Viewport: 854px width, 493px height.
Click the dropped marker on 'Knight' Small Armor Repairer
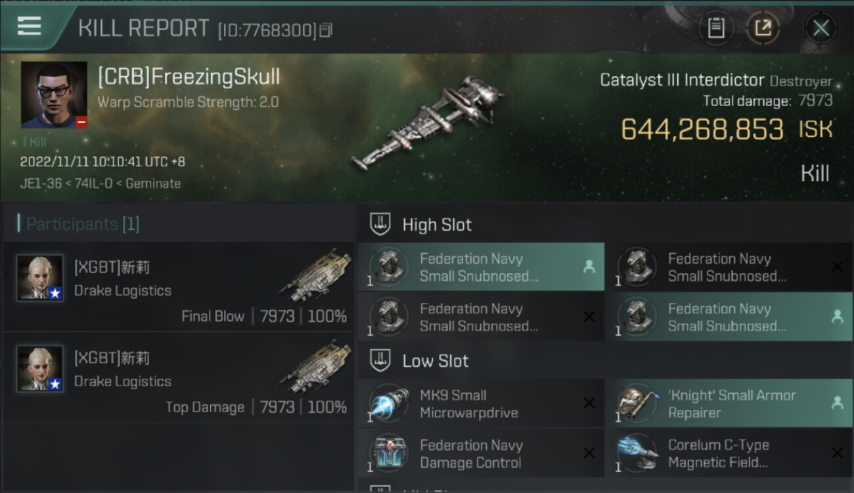[837, 403]
